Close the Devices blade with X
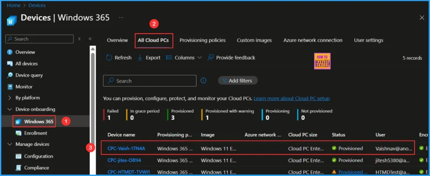Screen dimensions: 430x176 pyautogui.click(x=422, y=18)
